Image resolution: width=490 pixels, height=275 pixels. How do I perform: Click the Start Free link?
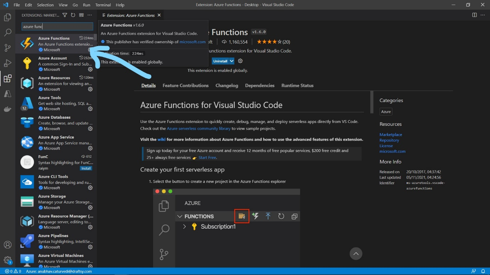point(207,157)
